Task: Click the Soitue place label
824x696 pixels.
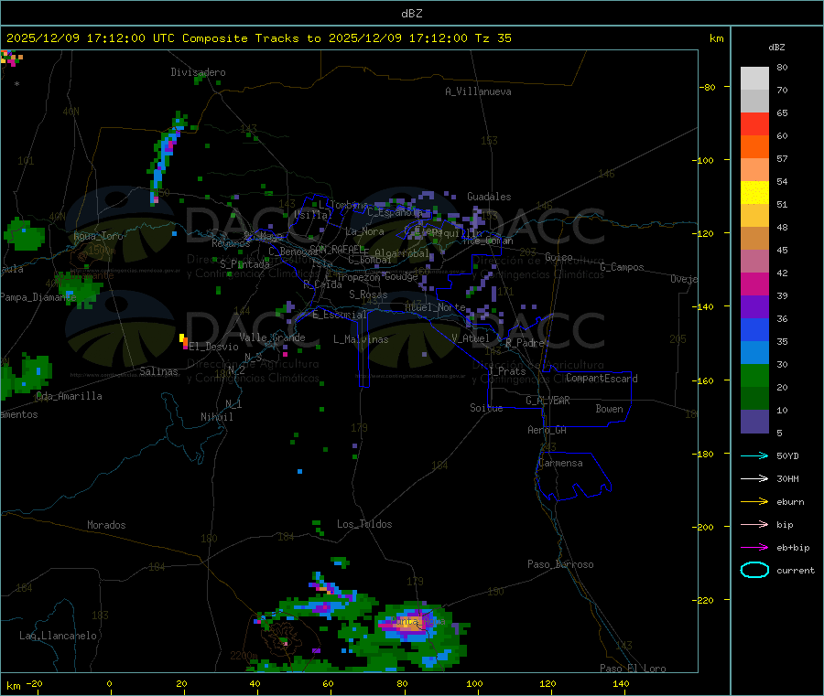Action: [x=486, y=408]
